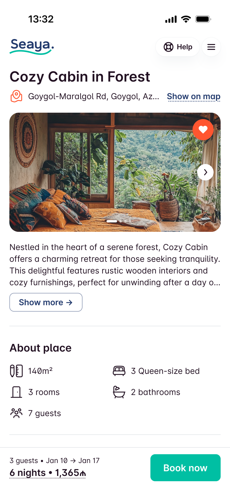Tap the rooms door icon
The height and width of the screenshot is (500, 230).
(x=16, y=392)
